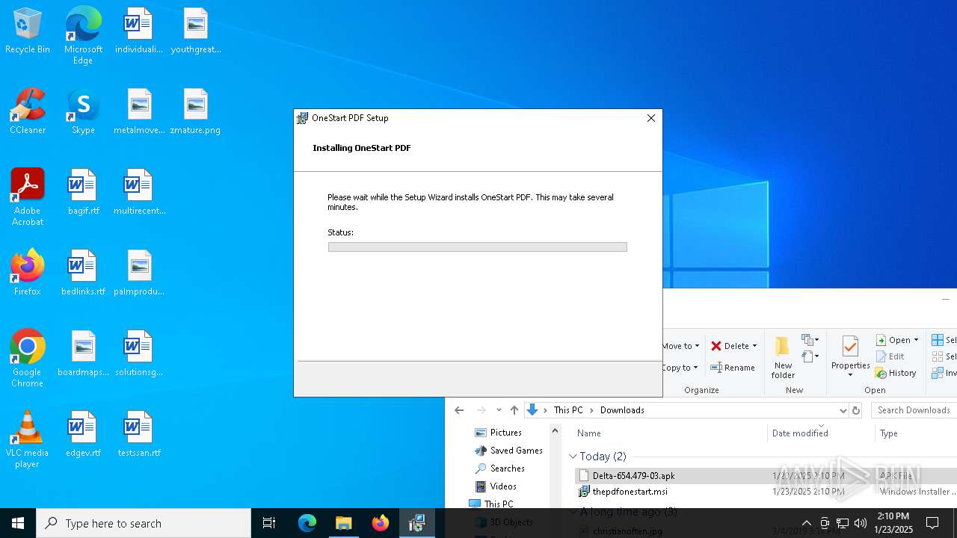Screen dimensions: 957x538
Task: Click the Edit button in Explorer ribbon
Action: 890,356
